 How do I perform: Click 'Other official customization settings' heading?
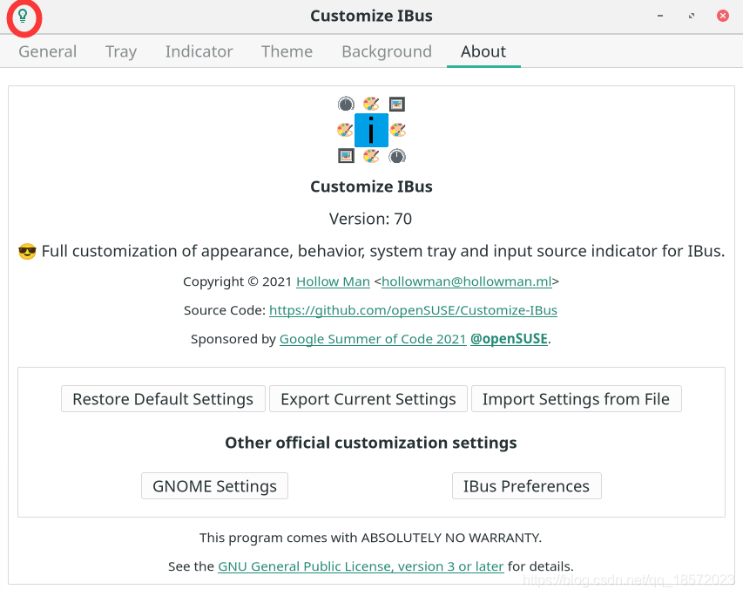tap(371, 443)
